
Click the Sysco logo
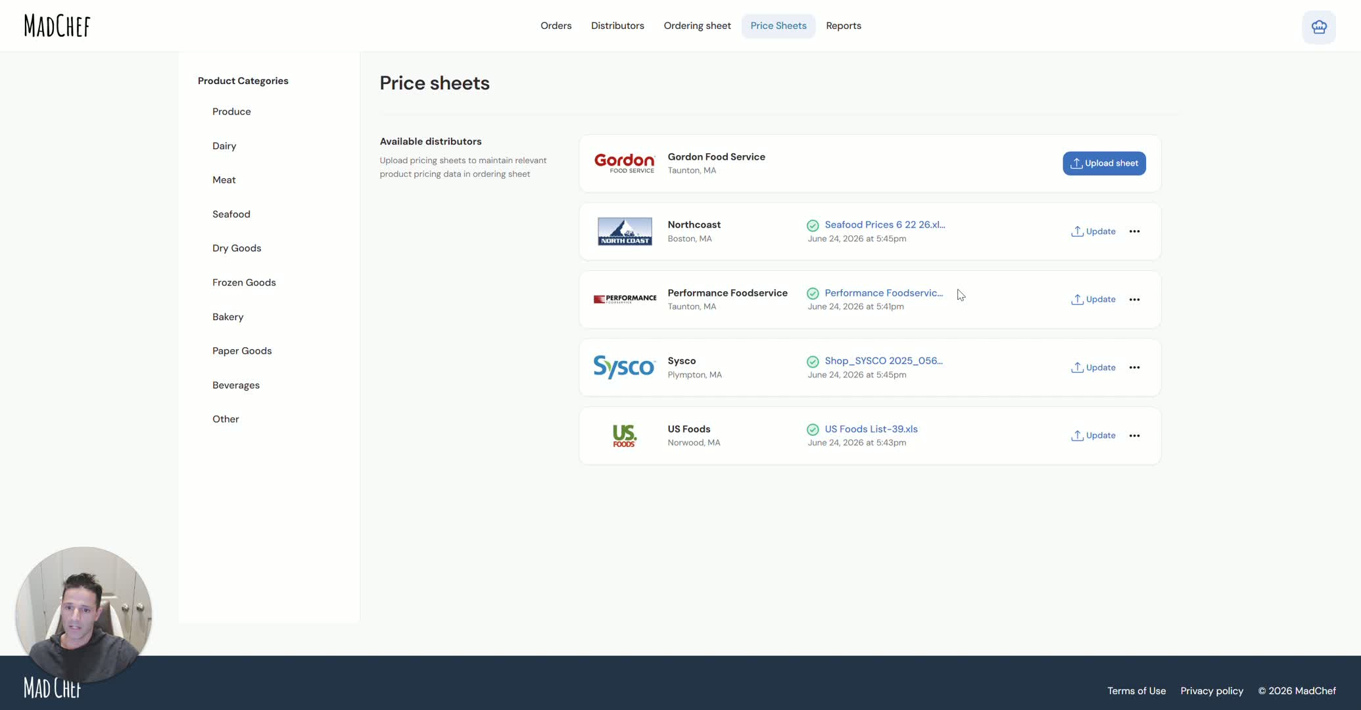pyautogui.click(x=624, y=367)
